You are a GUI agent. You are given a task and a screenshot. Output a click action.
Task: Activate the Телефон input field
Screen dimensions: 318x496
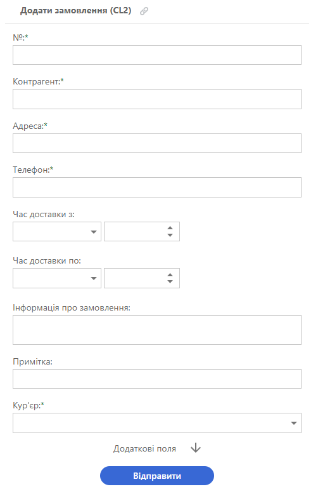tap(157, 187)
